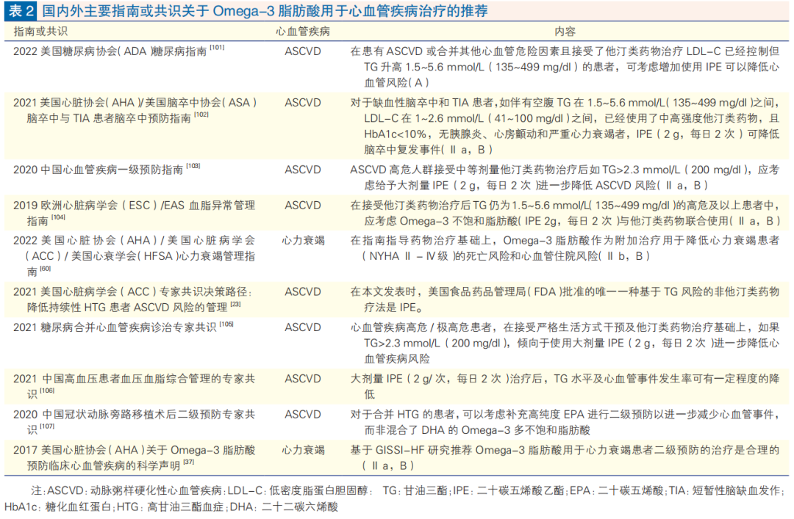Click content text '心血管疾病高危 / 极高危患者'
This screenshot has height=519, width=794.
[x=422, y=328]
